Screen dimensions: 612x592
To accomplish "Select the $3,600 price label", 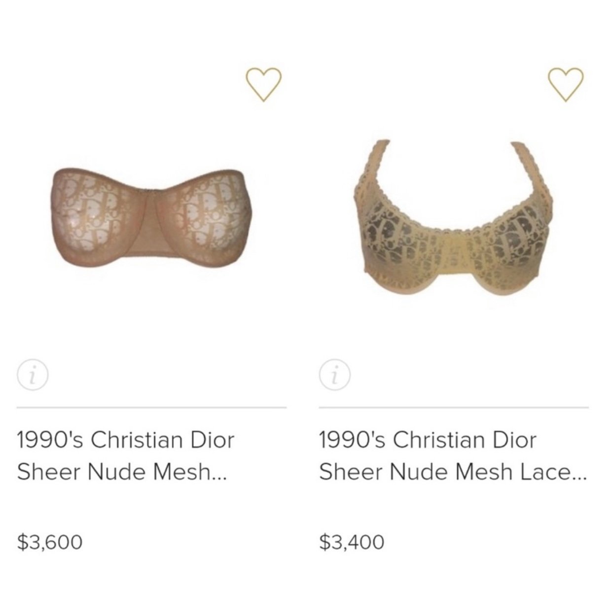I will pyautogui.click(x=49, y=542).
